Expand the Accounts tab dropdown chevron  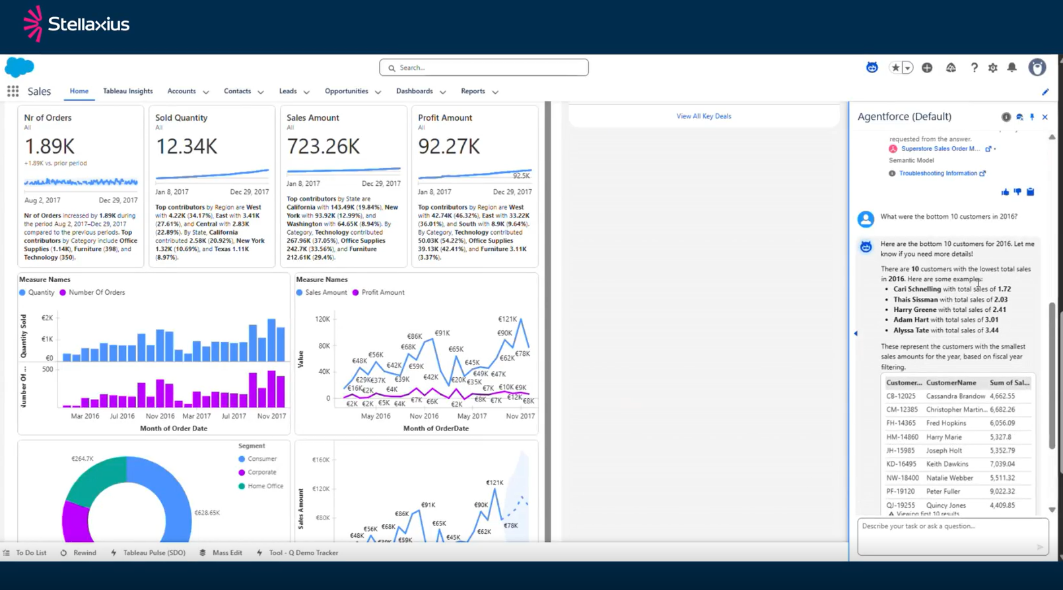[205, 92]
